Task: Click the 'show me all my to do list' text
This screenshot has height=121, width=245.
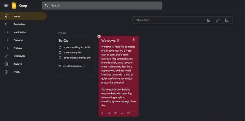Action: (77, 48)
